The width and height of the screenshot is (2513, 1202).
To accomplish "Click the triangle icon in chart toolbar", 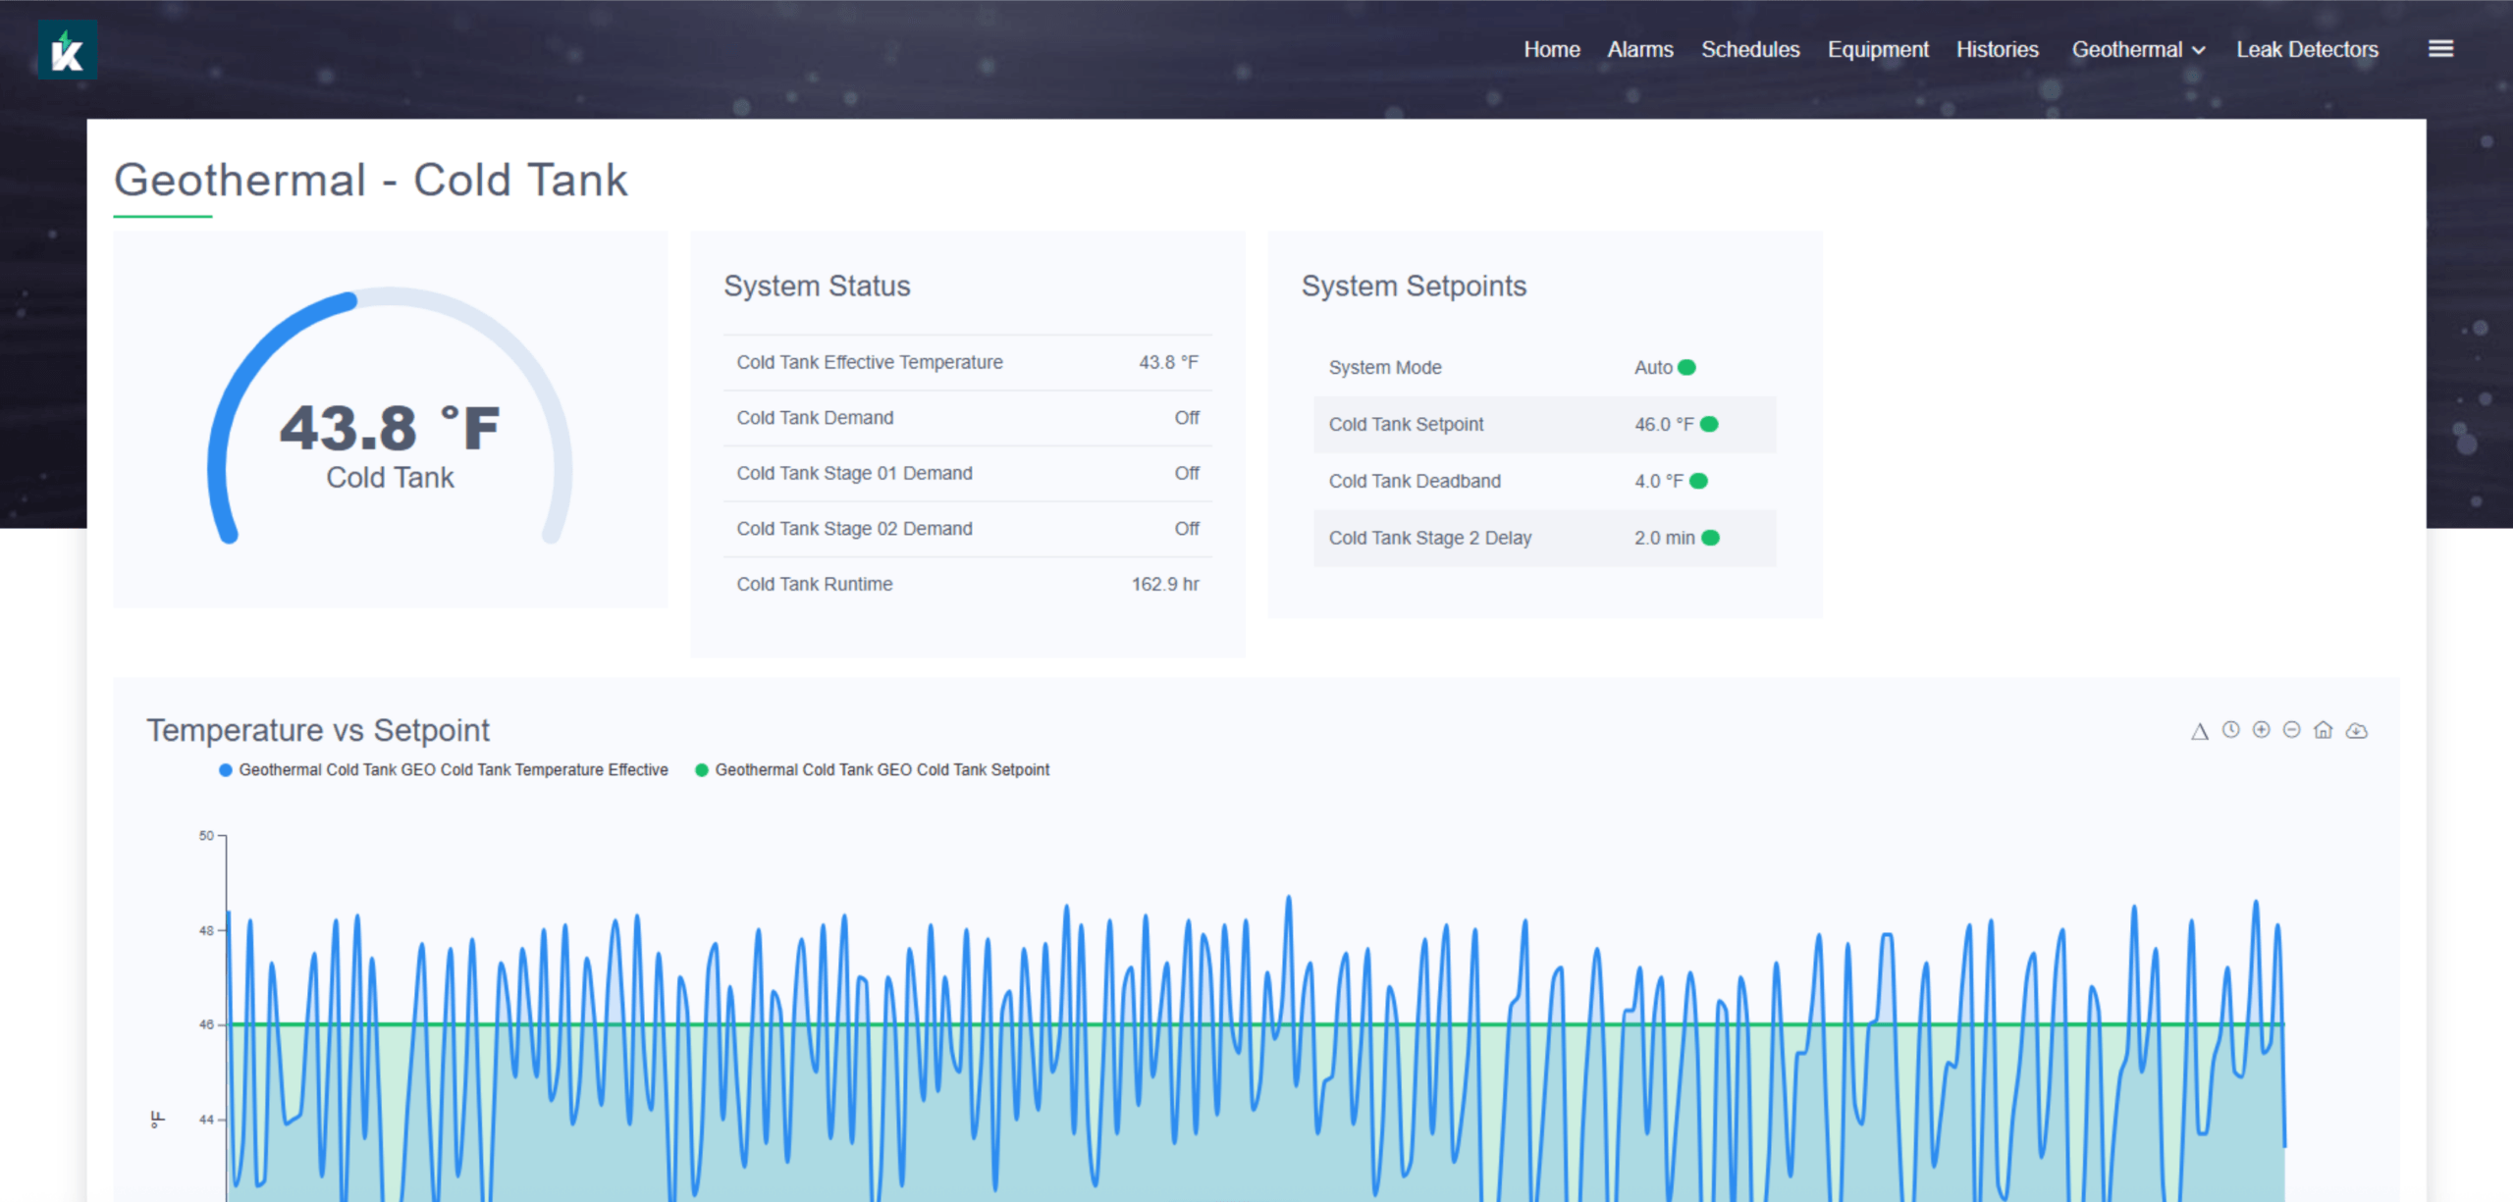I will point(2199,731).
